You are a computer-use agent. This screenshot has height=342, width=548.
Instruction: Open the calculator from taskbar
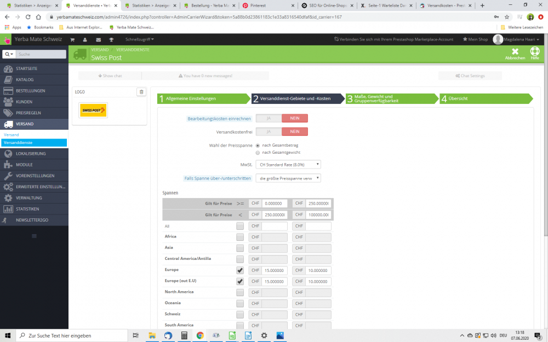pyautogui.click(x=184, y=335)
